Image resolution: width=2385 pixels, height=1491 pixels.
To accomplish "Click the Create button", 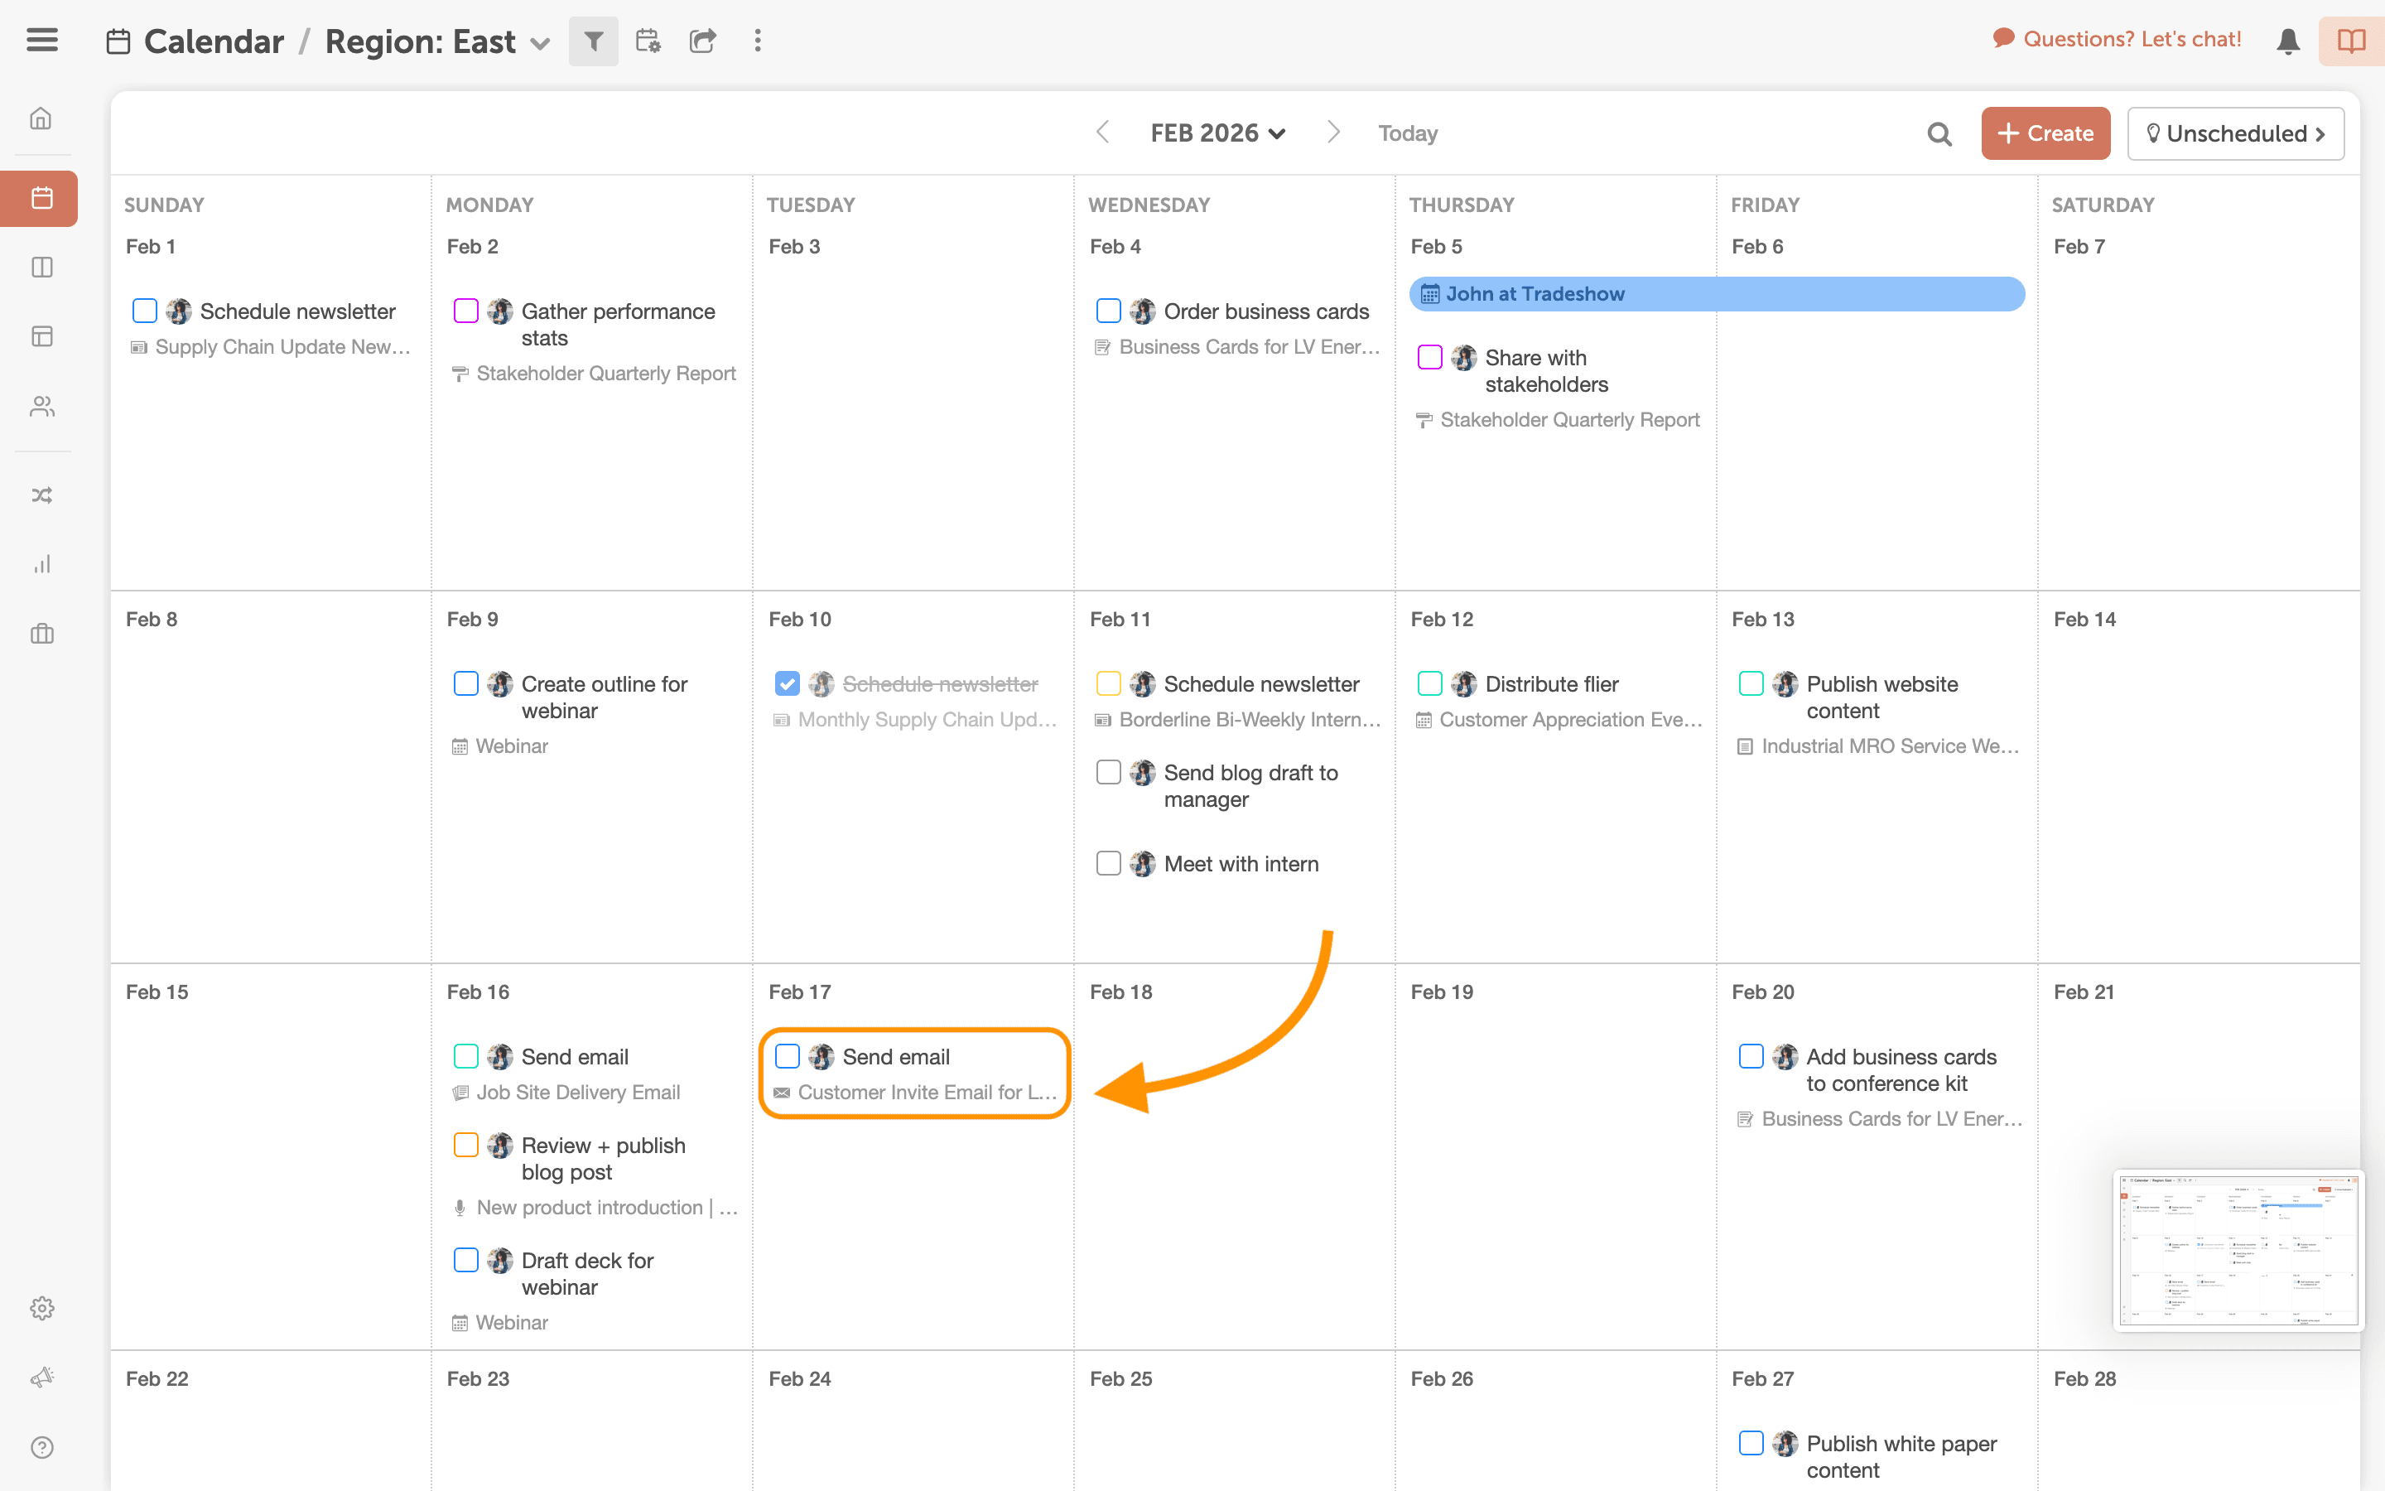I will click(x=2045, y=134).
